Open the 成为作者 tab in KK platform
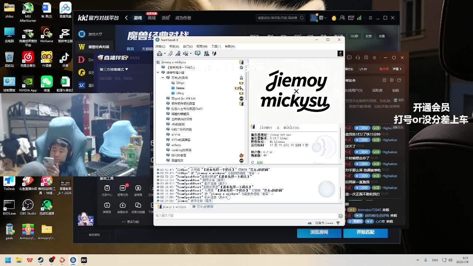The image size is (473, 266). (x=183, y=18)
